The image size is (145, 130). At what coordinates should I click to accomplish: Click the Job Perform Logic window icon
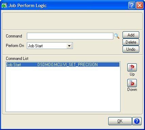(x=4, y=5)
